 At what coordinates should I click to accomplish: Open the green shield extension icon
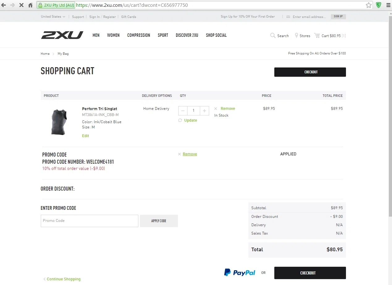coord(378,5)
